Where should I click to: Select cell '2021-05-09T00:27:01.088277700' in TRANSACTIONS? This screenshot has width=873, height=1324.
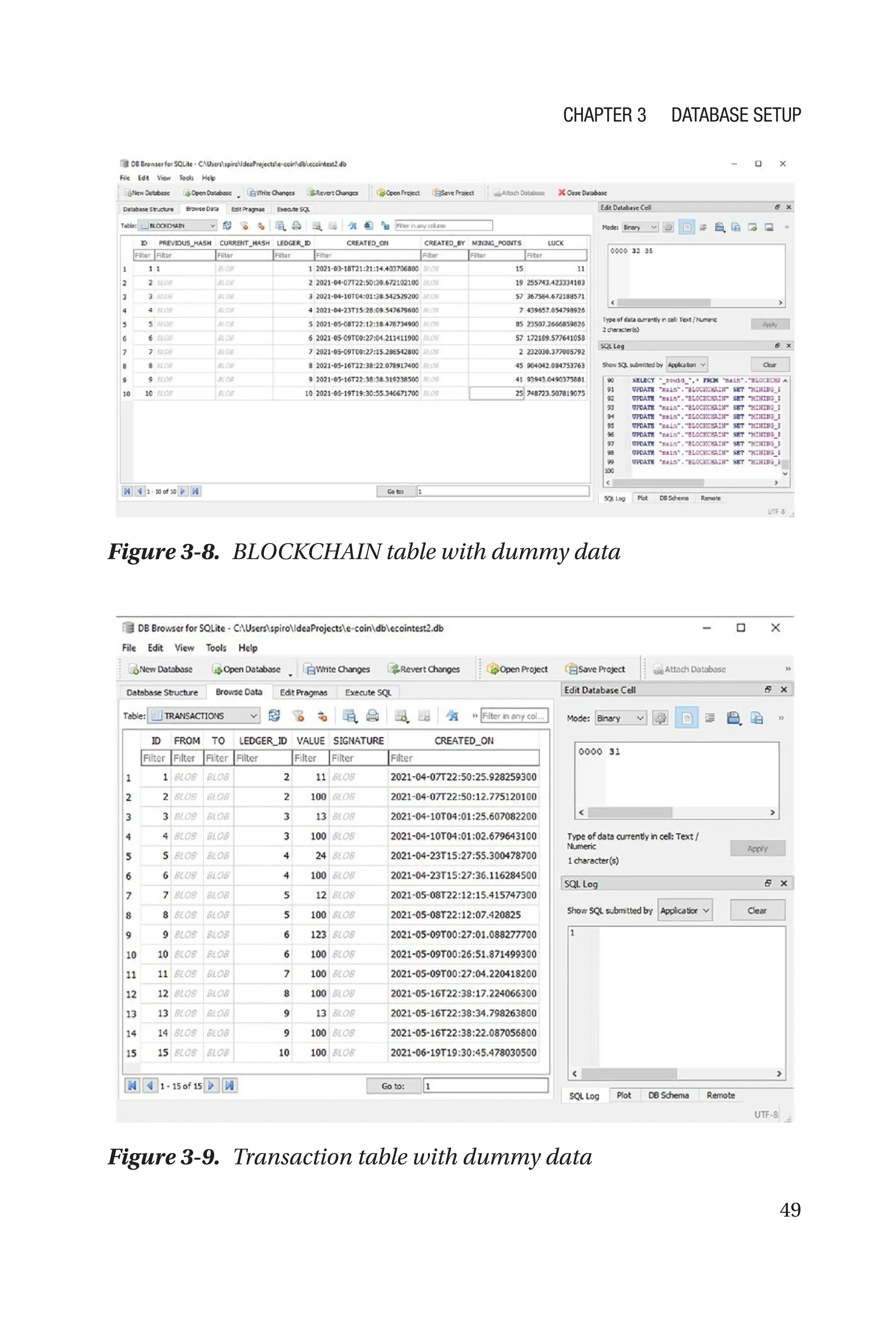pos(463,934)
